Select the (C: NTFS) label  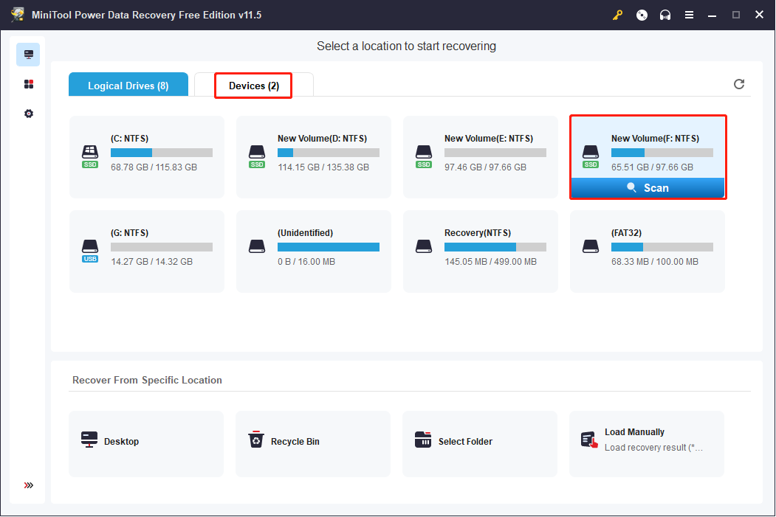tap(130, 139)
